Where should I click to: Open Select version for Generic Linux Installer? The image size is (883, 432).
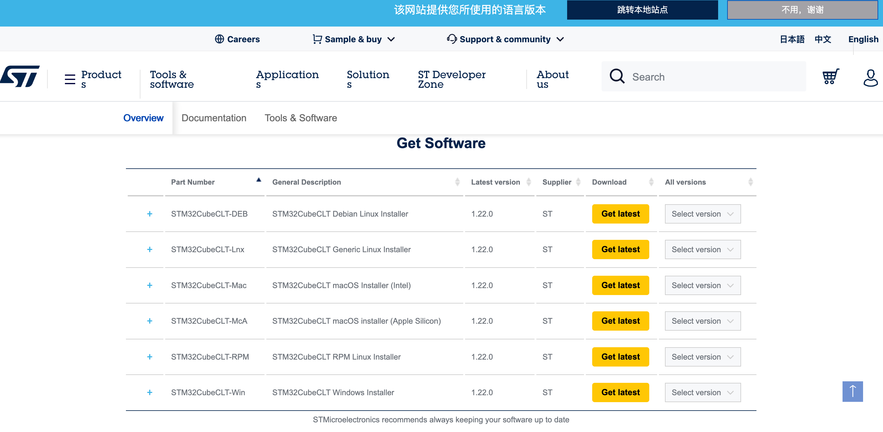click(x=703, y=249)
